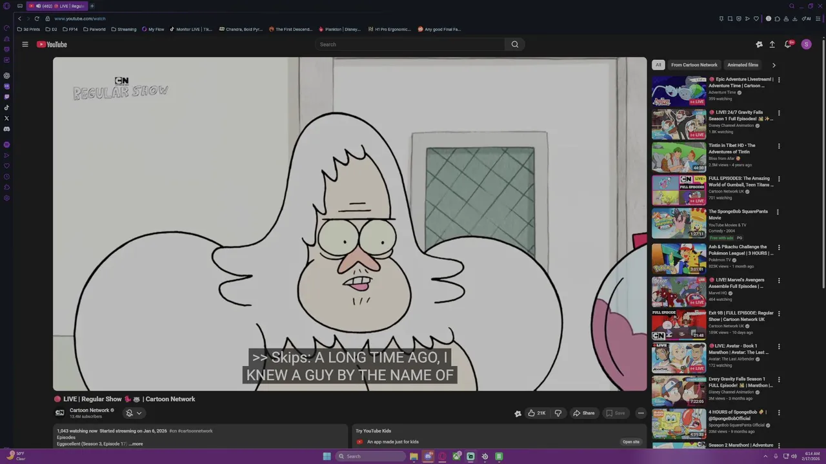826x464 pixels.
Task: Open the X (Twitter) sidebar icon
Action: [6, 118]
